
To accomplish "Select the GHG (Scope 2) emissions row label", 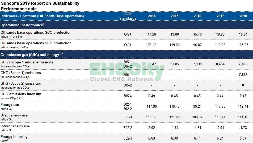I will (x=21, y=84).
